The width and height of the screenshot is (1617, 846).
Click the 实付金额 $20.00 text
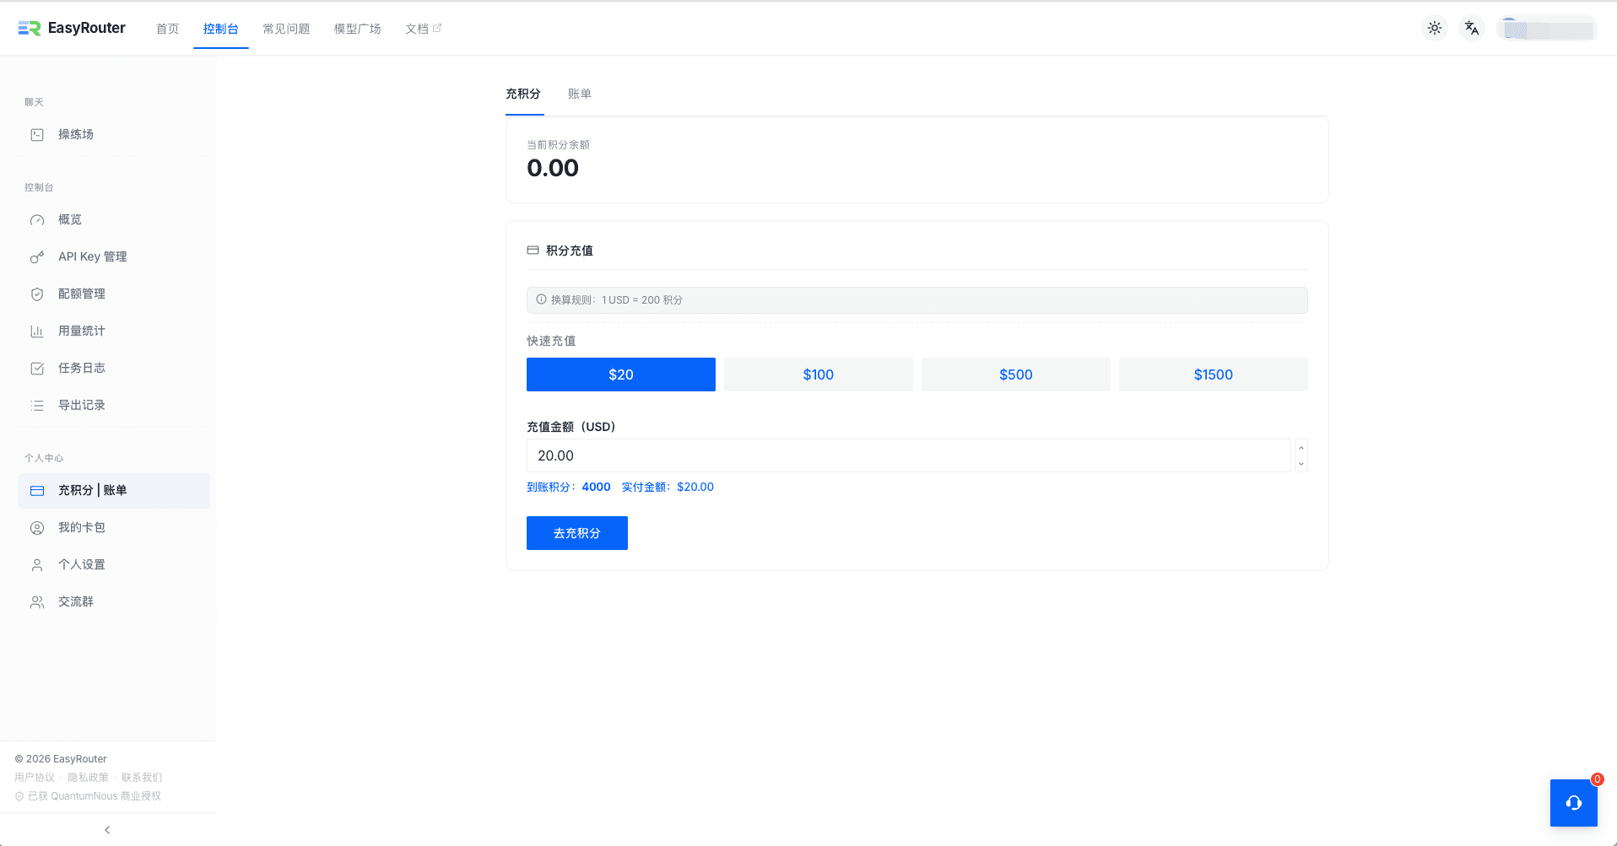click(668, 487)
